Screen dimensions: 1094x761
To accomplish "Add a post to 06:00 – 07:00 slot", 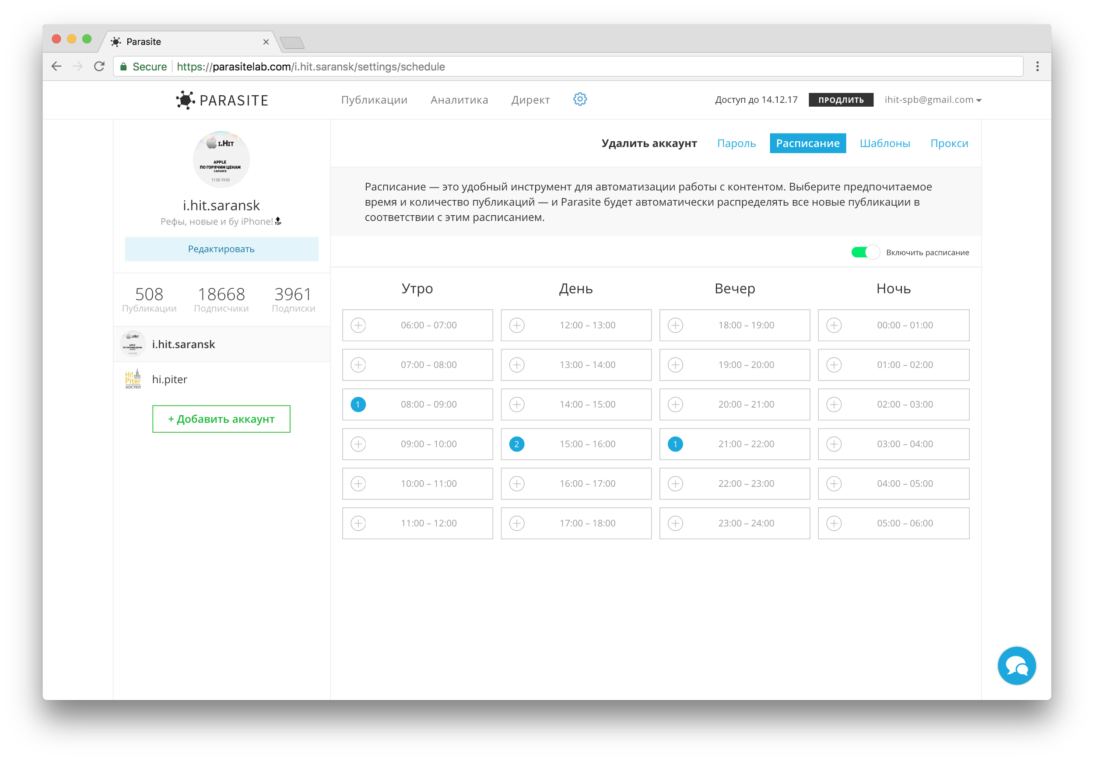I will click(x=358, y=325).
